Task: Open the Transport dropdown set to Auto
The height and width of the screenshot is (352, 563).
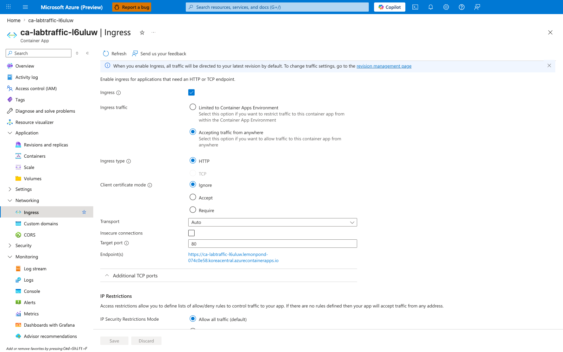Action: [x=273, y=222]
